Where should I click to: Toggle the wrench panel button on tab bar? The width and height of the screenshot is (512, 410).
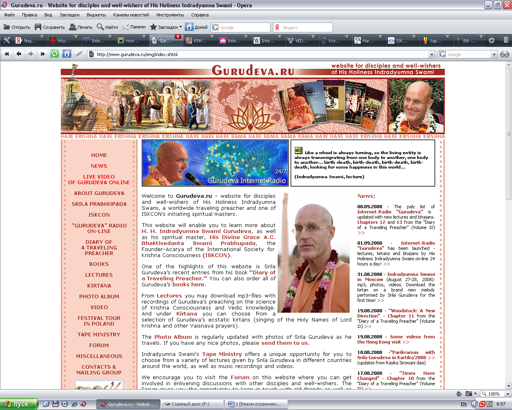[7, 40]
